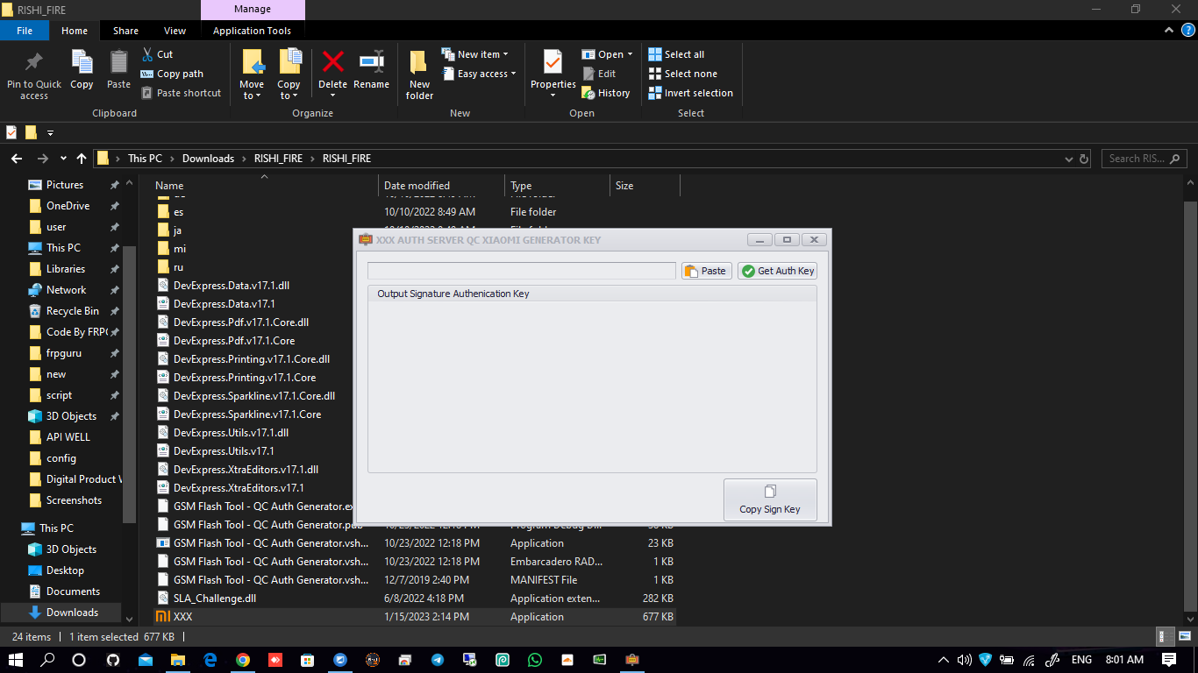1198x673 pixels.
Task: Click Downloads in the address bar
Action: (208, 159)
